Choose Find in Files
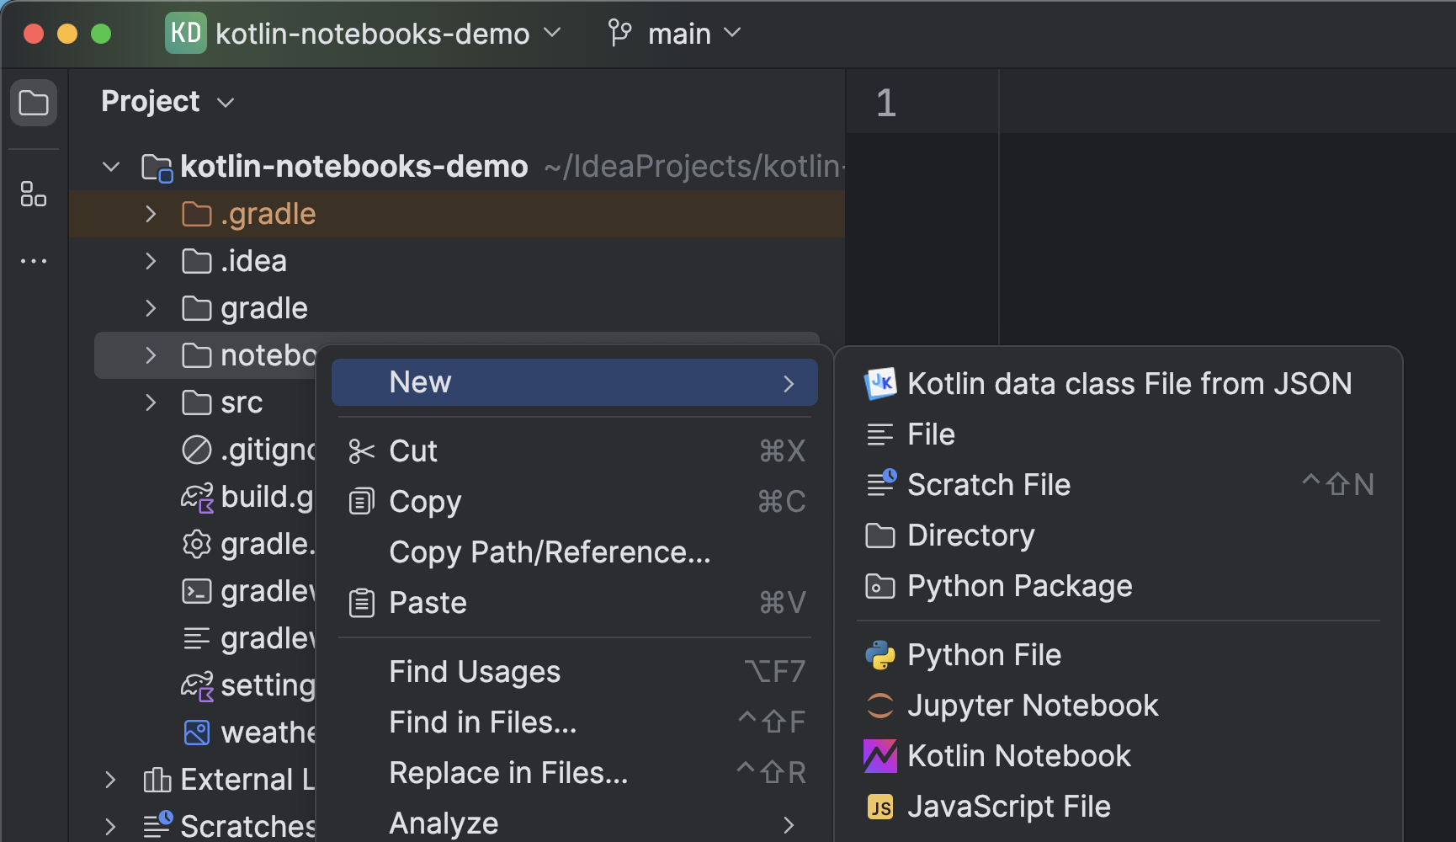This screenshot has width=1456, height=842. pyautogui.click(x=575, y=722)
